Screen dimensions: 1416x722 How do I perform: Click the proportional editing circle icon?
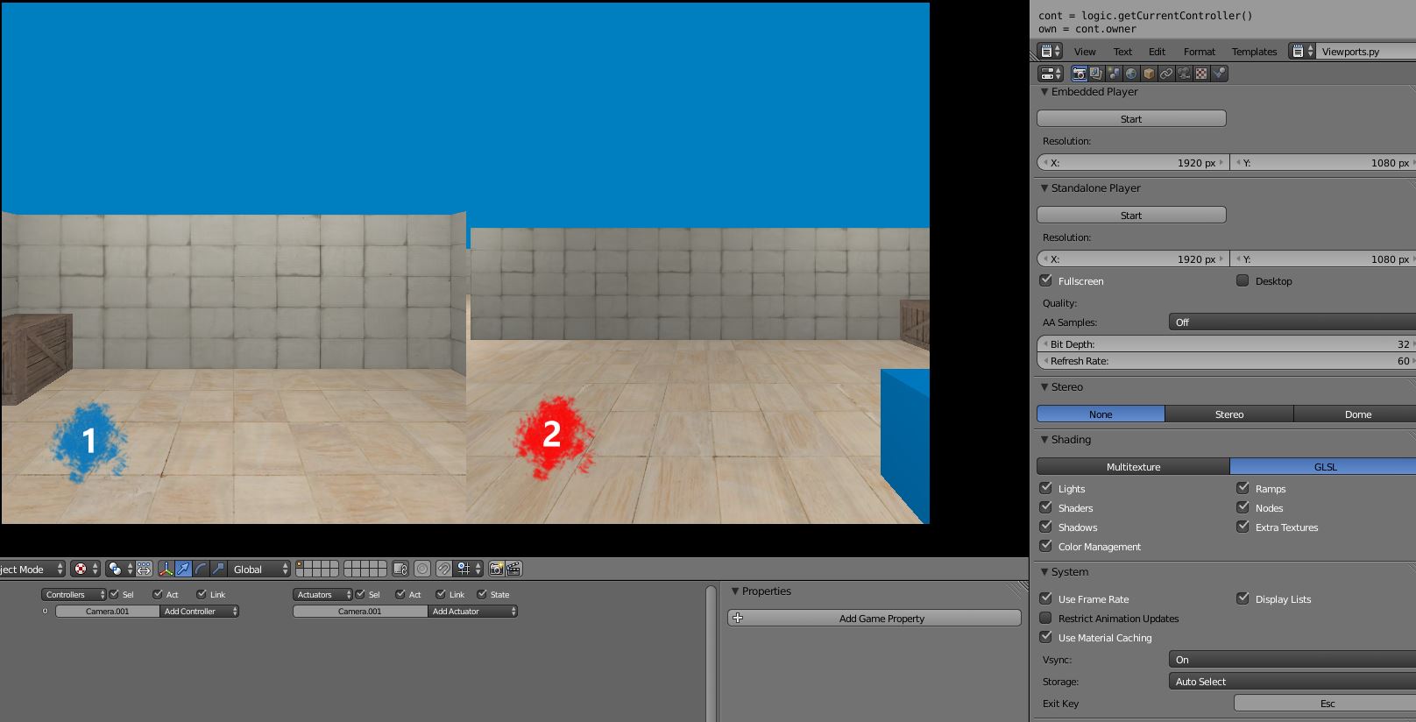(x=422, y=569)
